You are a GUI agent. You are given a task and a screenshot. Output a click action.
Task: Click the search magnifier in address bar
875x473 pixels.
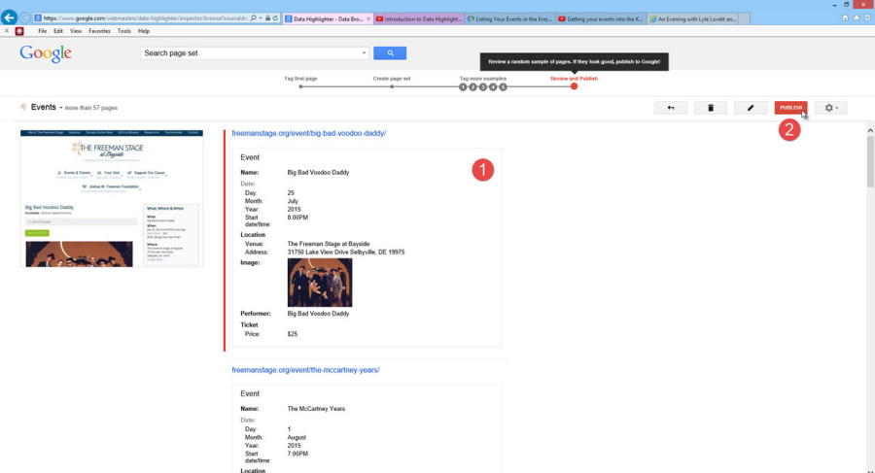pos(253,18)
